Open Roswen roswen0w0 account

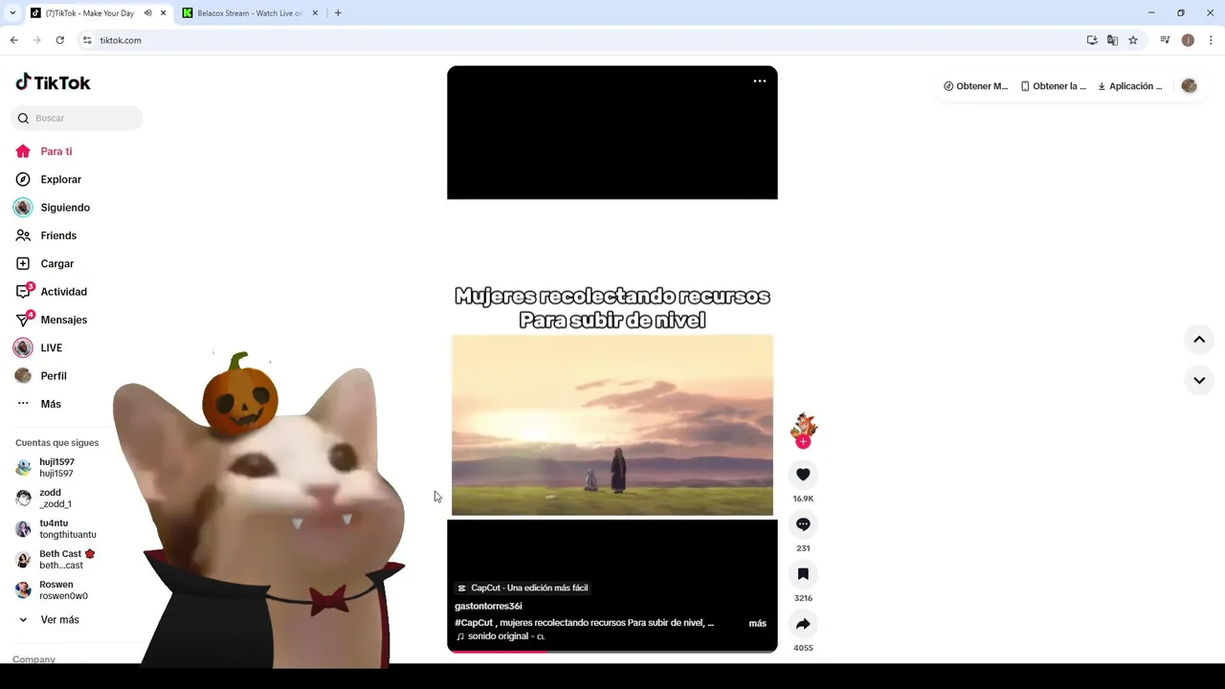[63, 589]
